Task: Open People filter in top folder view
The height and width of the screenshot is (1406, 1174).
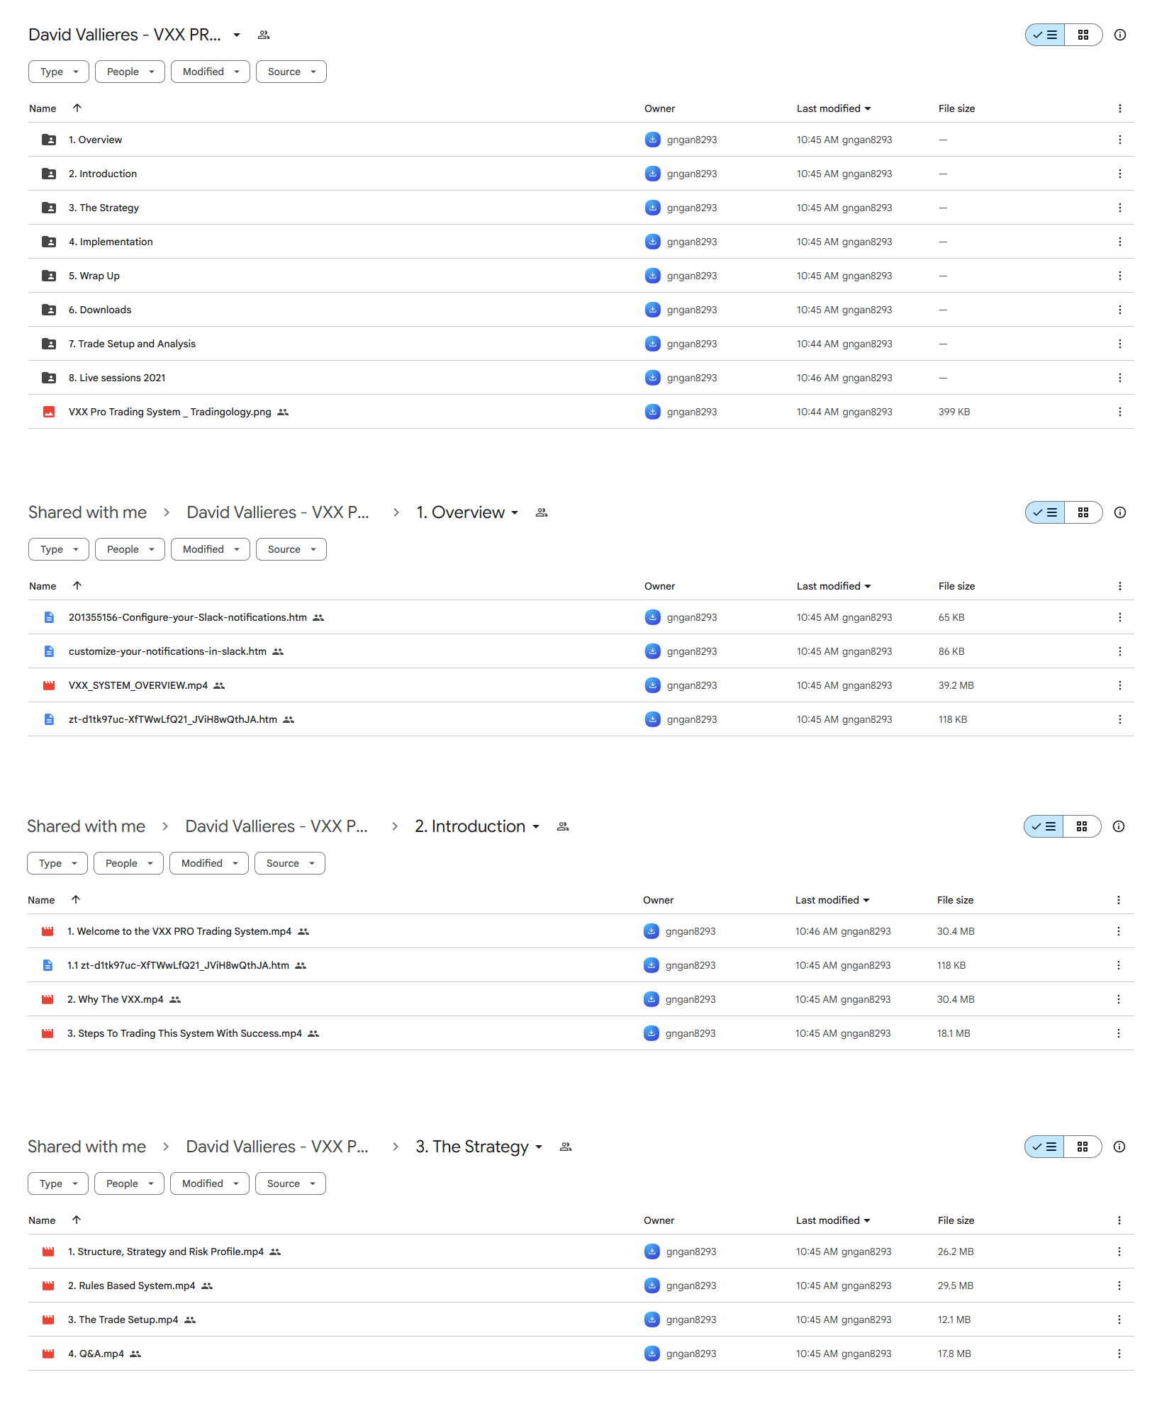Action: [x=130, y=72]
